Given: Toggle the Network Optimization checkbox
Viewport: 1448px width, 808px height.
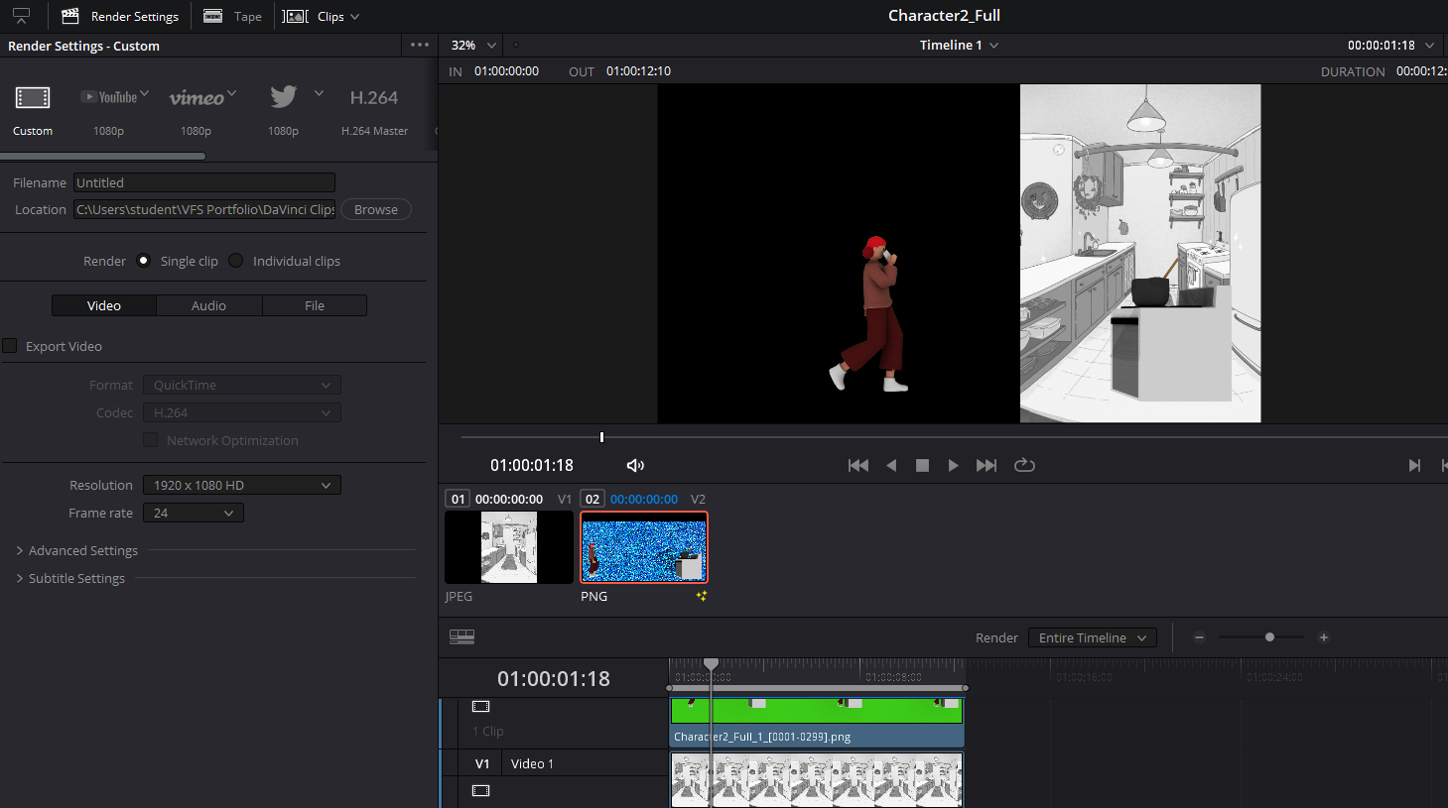Looking at the screenshot, I should pos(151,440).
